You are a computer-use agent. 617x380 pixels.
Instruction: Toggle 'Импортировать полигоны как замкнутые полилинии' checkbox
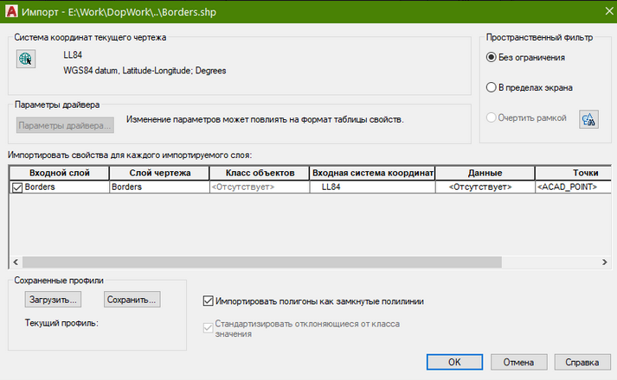tap(208, 301)
